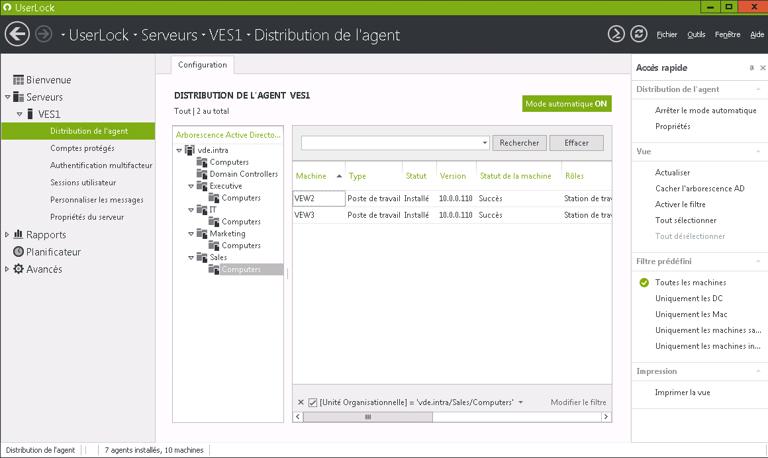This screenshot has height=458, width=768.
Task: Remove the Unité Organisationnelle filter
Action: tap(301, 402)
